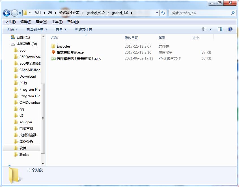
Task: Navigate to 九月 breadcrumb
Action: (x=37, y=13)
